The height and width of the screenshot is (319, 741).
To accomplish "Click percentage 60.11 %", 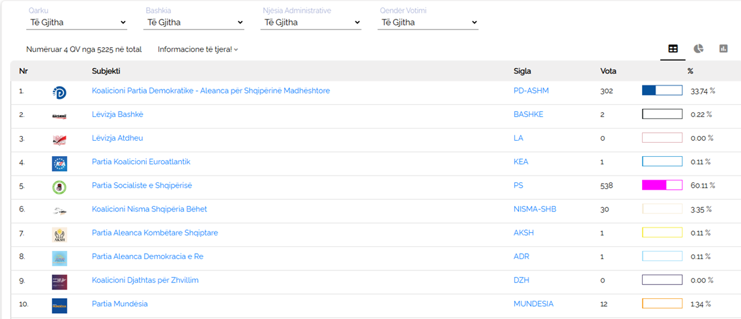I will click(x=703, y=186).
